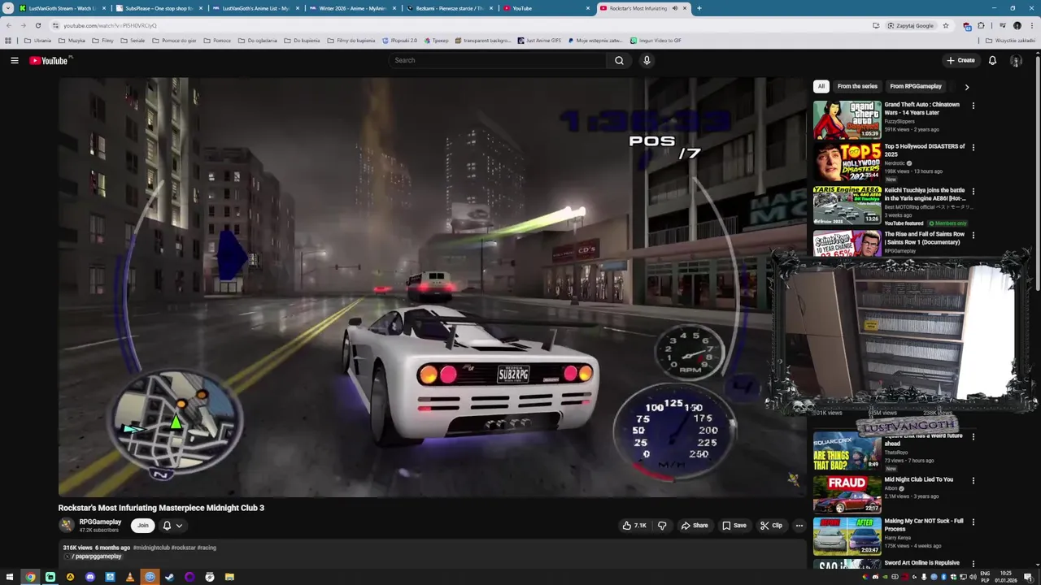
Task: Open options for Top 5 Hollywood Disasters
Action: coord(973,148)
